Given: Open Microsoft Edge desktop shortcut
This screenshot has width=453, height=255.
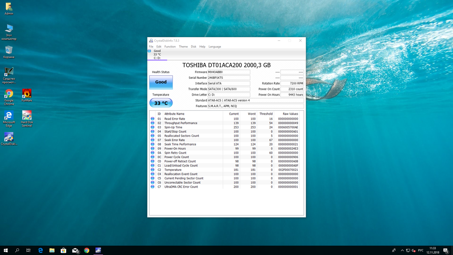Looking at the screenshot, I should tap(9, 119).
